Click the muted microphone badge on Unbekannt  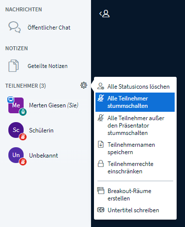(x=23, y=162)
